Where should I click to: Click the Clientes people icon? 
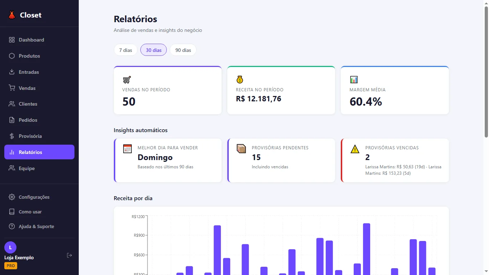pos(12,104)
